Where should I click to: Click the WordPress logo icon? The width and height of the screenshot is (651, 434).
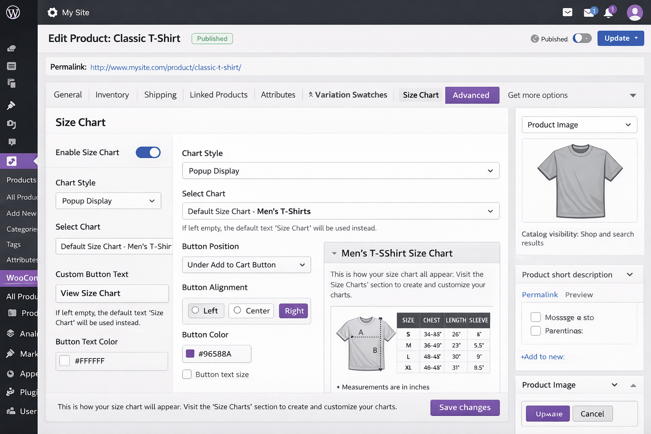(13, 12)
